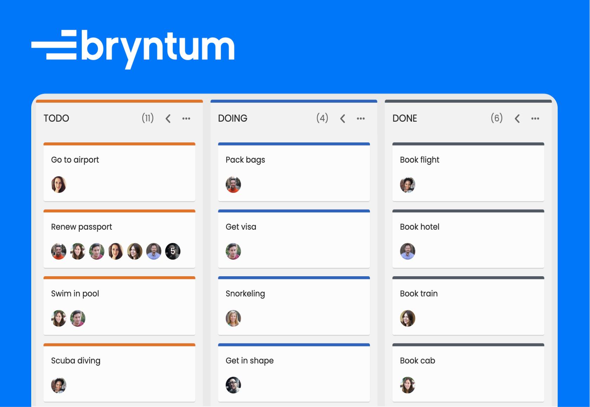Click the (6) count in DONE header
Screen dimensions: 590x407
497,118
